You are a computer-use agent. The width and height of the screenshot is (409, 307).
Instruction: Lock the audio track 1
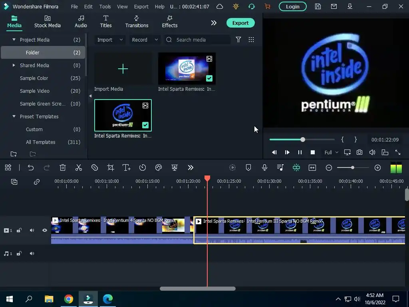(19, 253)
